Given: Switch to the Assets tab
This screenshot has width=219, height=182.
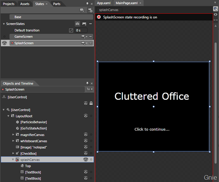Looking at the screenshot, I should point(25,4).
